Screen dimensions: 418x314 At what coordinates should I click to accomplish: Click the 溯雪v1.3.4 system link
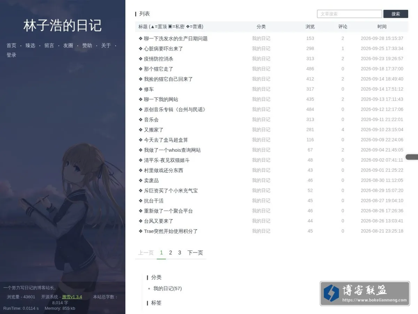[x=72, y=297]
